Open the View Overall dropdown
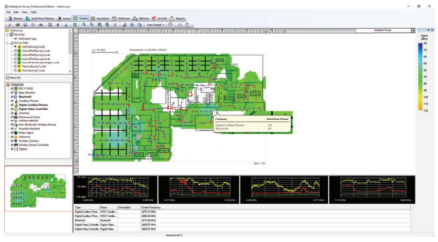 pyautogui.click(x=155, y=25)
